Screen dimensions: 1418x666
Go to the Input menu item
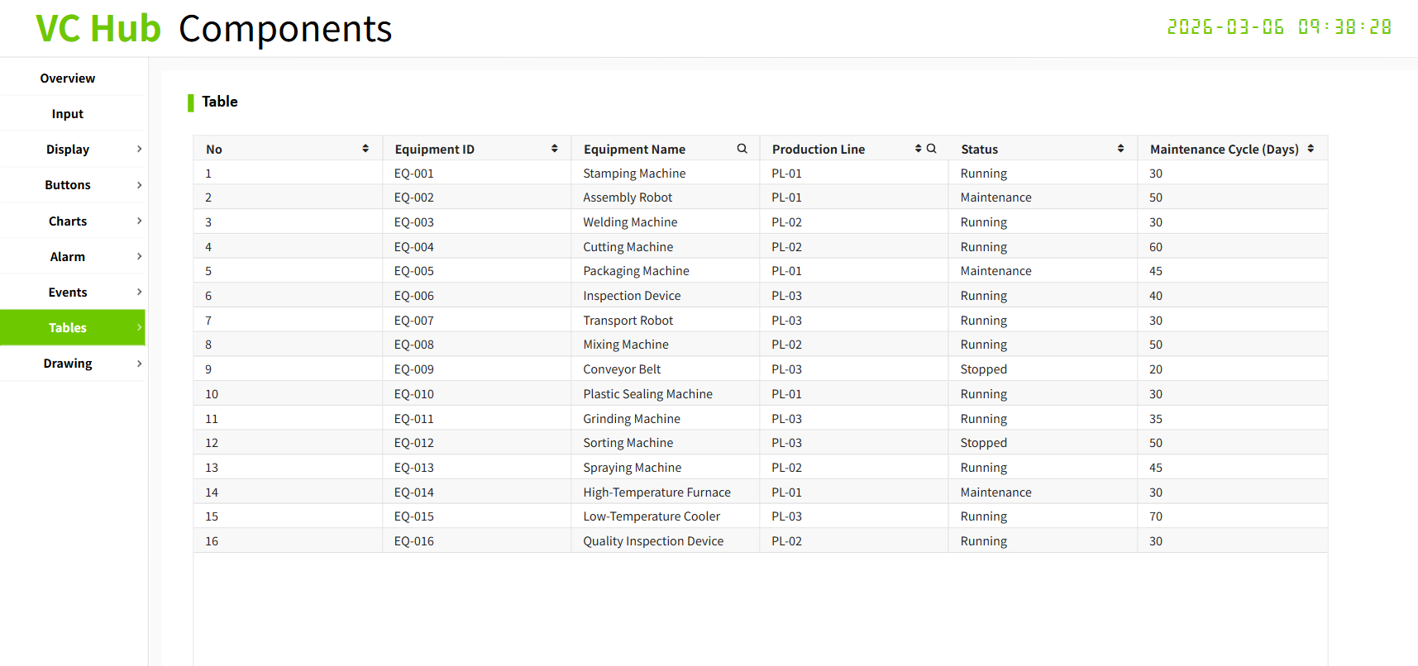68,114
